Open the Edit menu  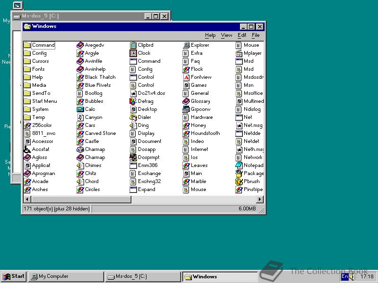pyautogui.click(x=241, y=35)
